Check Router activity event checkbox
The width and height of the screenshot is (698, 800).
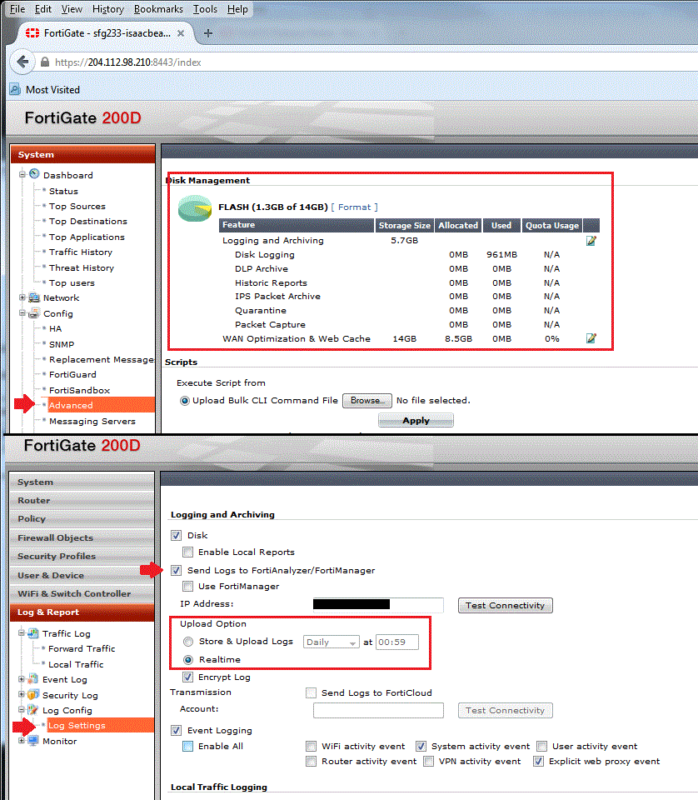pyautogui.click(x=311, y=761)
